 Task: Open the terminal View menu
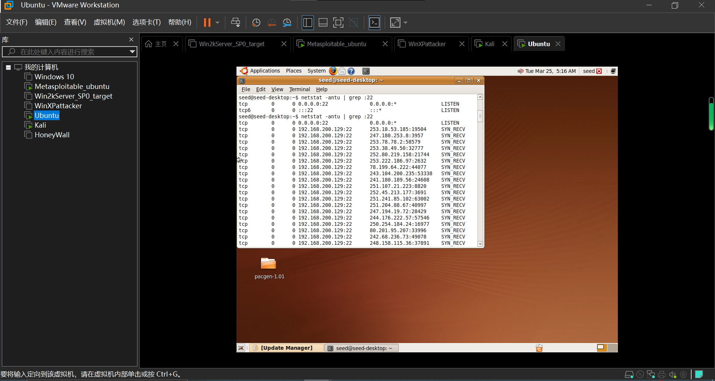click(x=277, y=89)
